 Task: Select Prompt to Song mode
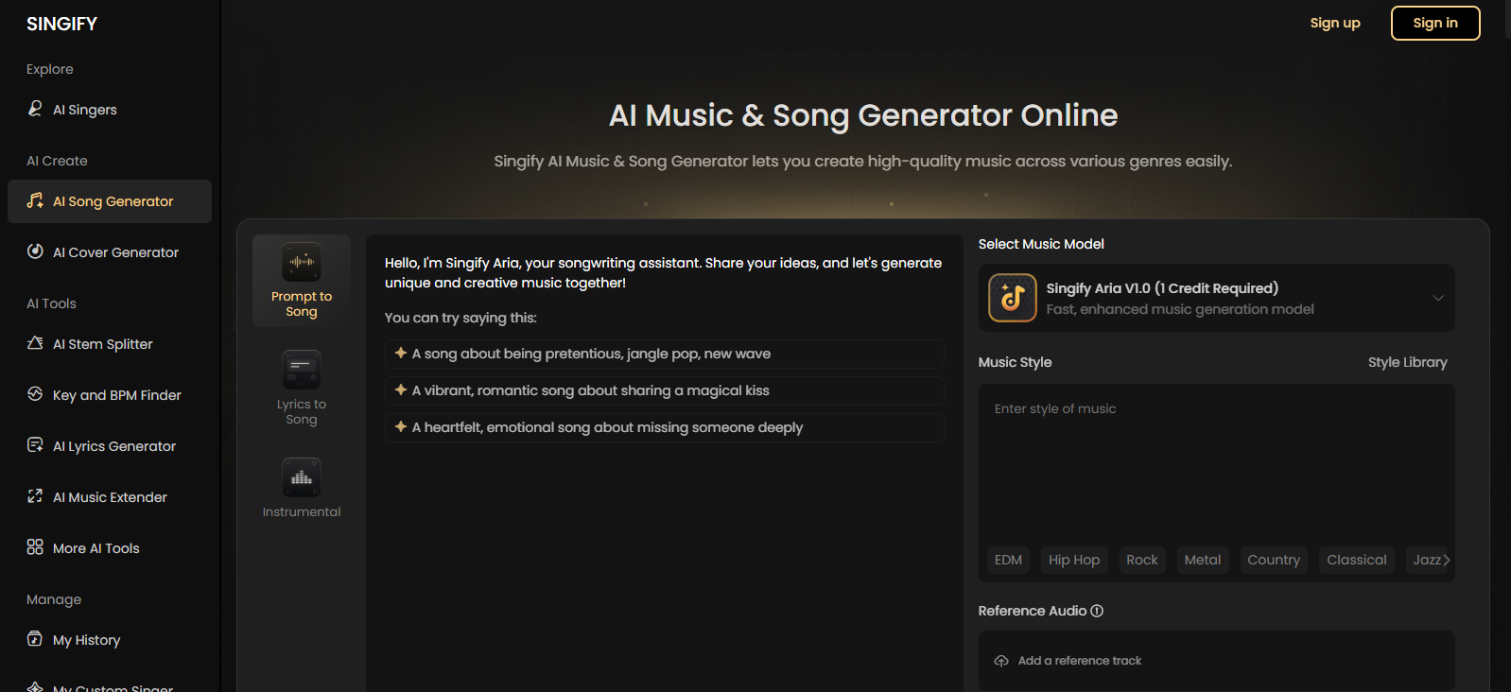click(302, 281)
